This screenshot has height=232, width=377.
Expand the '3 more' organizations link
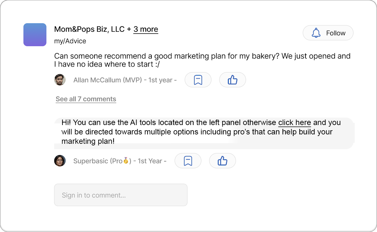pos(146,29)
